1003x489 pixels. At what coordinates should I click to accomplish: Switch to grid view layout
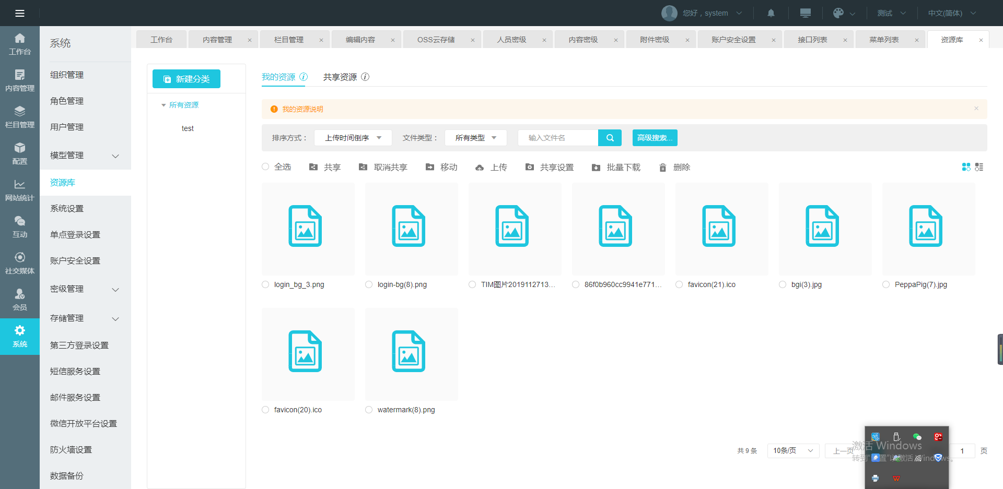pyautogui.click(x=966, y=167)
